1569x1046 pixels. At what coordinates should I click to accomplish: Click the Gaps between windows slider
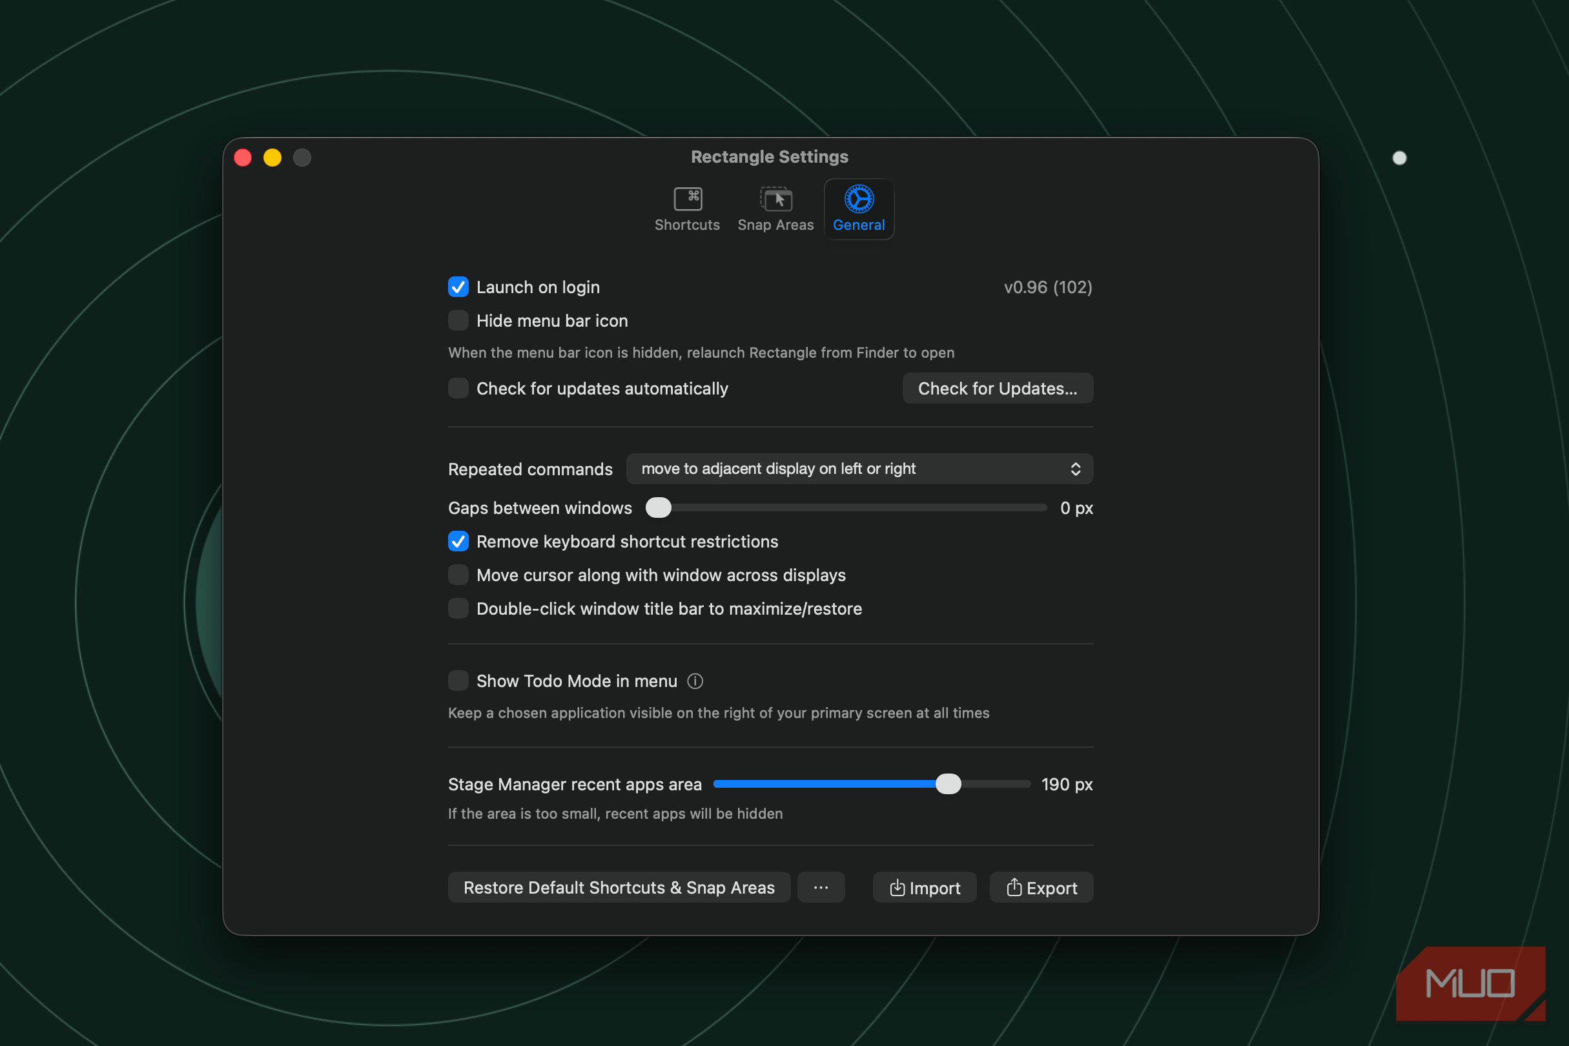[846, 508]
